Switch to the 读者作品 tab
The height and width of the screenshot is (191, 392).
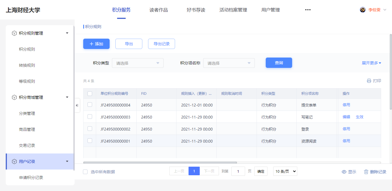pos(159,10)
